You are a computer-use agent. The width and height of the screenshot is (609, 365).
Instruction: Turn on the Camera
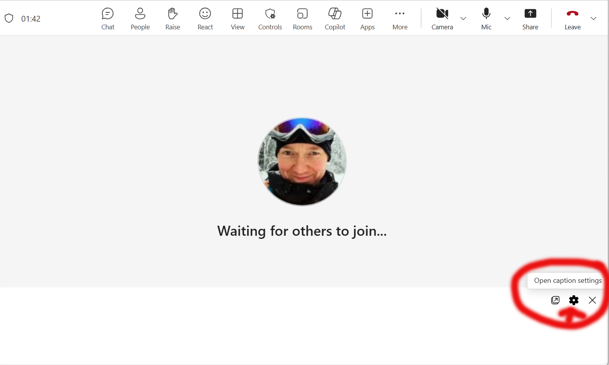[x=442, y=19]
